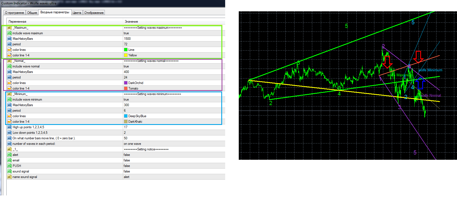The width and height of the screenshot is (457, 212).
Task: Click the 'wolfe Minimum' label on the chart
Action: click(x=430, y=70)
